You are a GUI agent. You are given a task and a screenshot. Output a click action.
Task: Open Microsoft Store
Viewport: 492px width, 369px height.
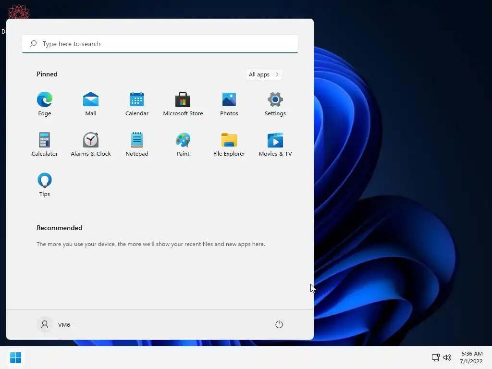click(183, 104)
